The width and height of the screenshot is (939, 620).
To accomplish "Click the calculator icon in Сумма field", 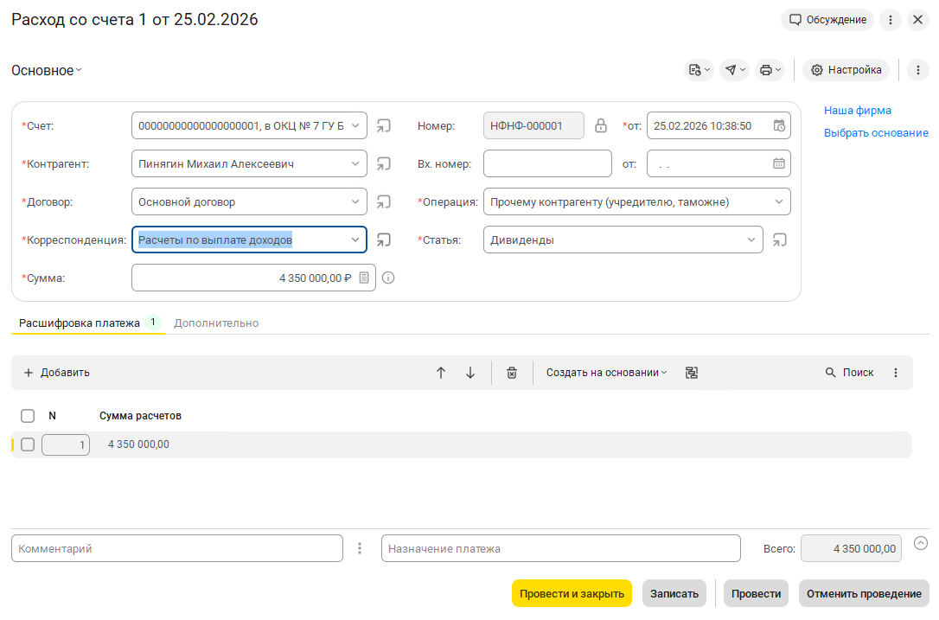I will (x=364, y=278).
